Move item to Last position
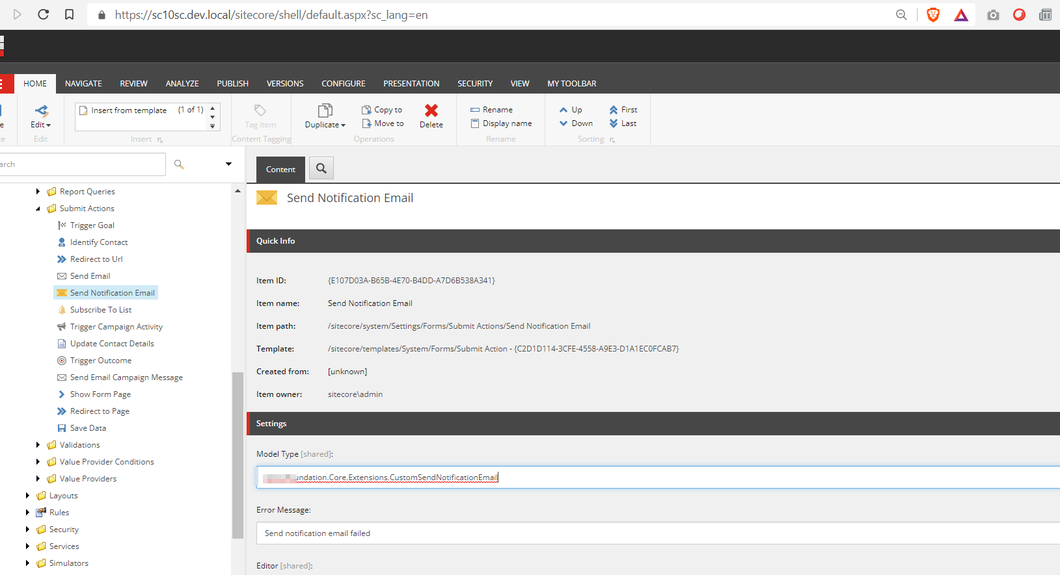This screenshot has height=575, width=1060. 623,123
